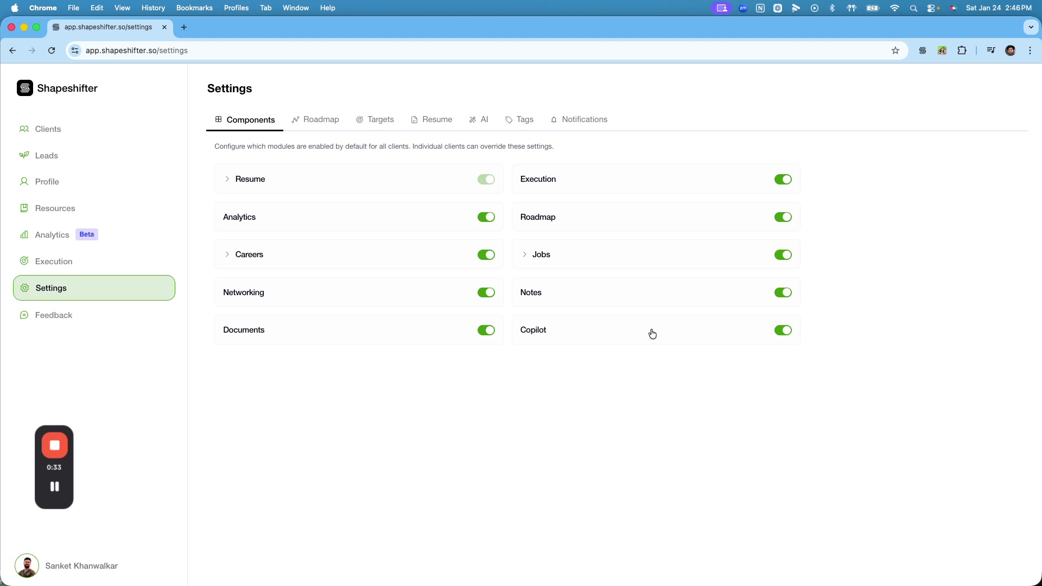This screenshot has width=1042, height=586.
Task: Select Resources from the sidebar
Action: click(55, 208)
